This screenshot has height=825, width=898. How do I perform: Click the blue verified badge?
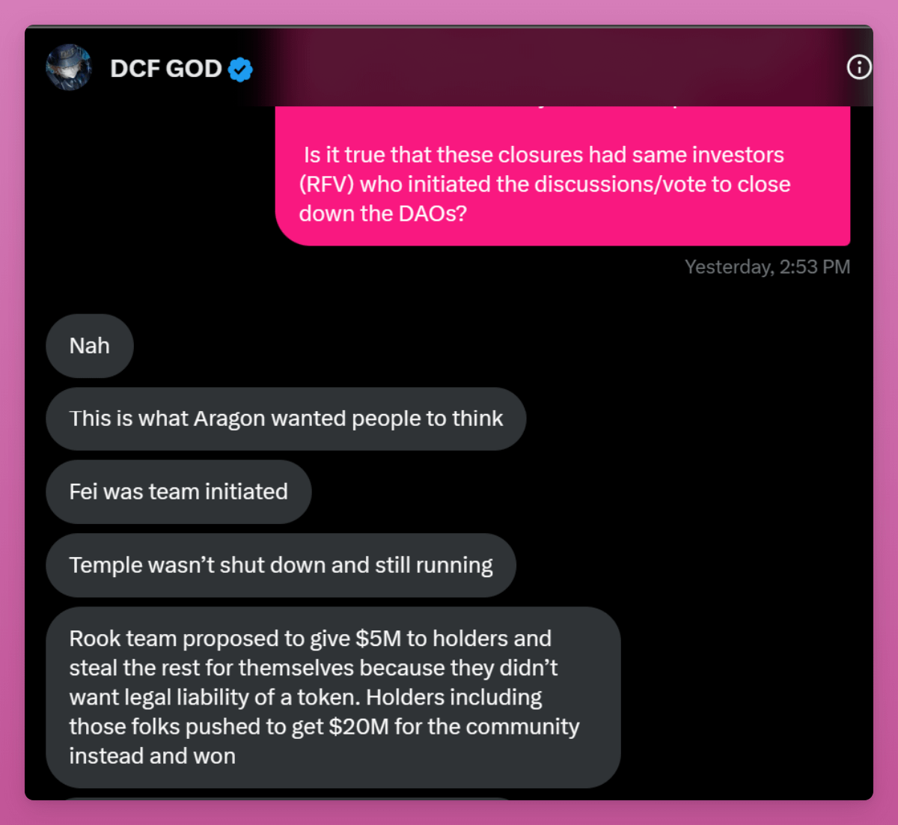pyautogui.click(x=240, y=70)
